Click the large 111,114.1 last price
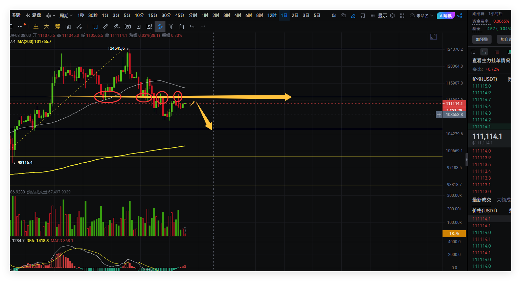This screenshot has width=521, height=281. (487, 136)
